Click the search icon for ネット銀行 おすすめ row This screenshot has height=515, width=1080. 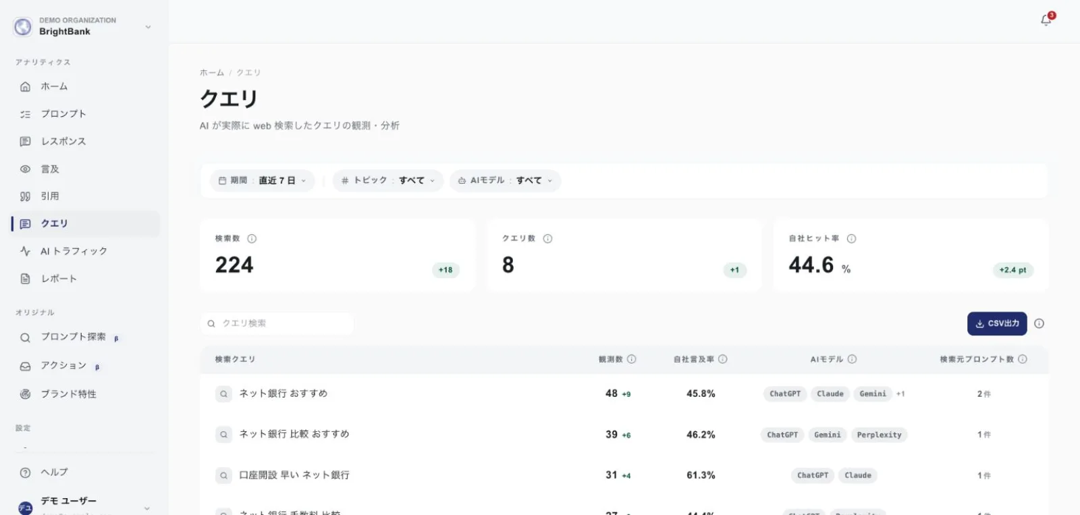tap(223, 394)
